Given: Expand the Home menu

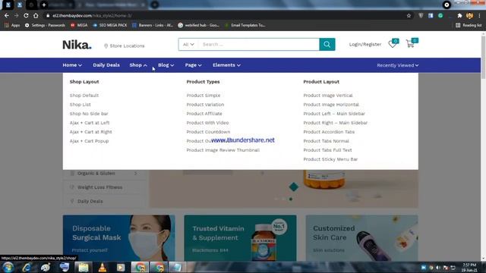Looking at the screenshot, I should coord(72,65).
